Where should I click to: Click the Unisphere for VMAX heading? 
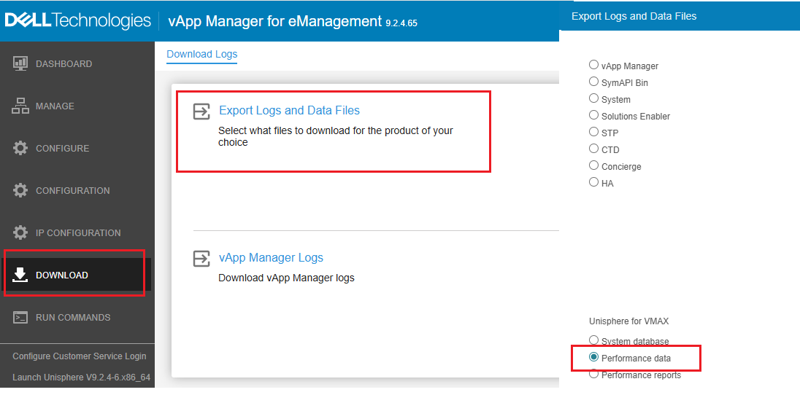(x=628, y=321)
